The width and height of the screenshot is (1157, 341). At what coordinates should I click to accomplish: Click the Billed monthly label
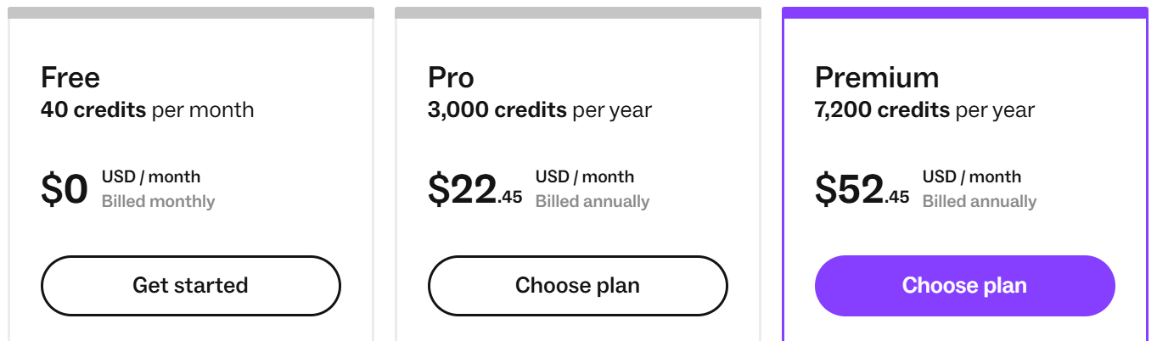(x=158, y=202)
